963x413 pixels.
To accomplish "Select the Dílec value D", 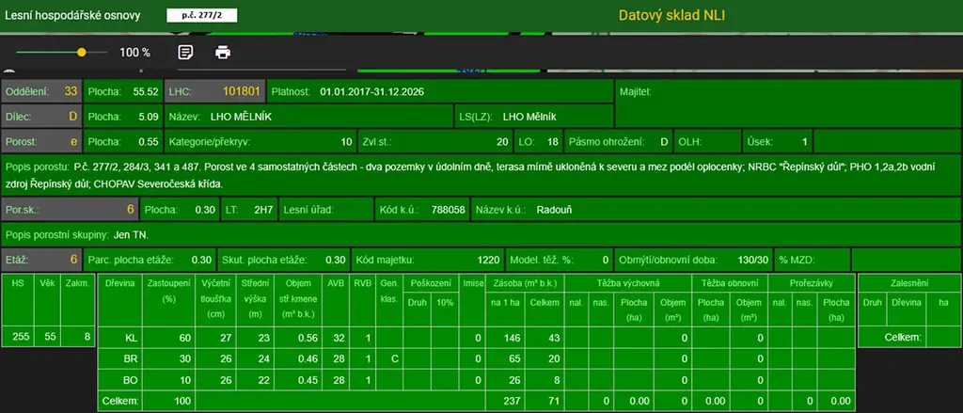I will [x=72, y=117].
